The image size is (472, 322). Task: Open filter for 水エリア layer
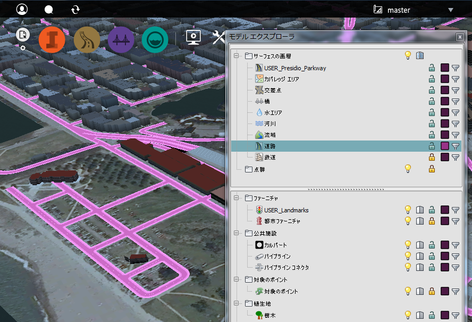tap(456, 113)
